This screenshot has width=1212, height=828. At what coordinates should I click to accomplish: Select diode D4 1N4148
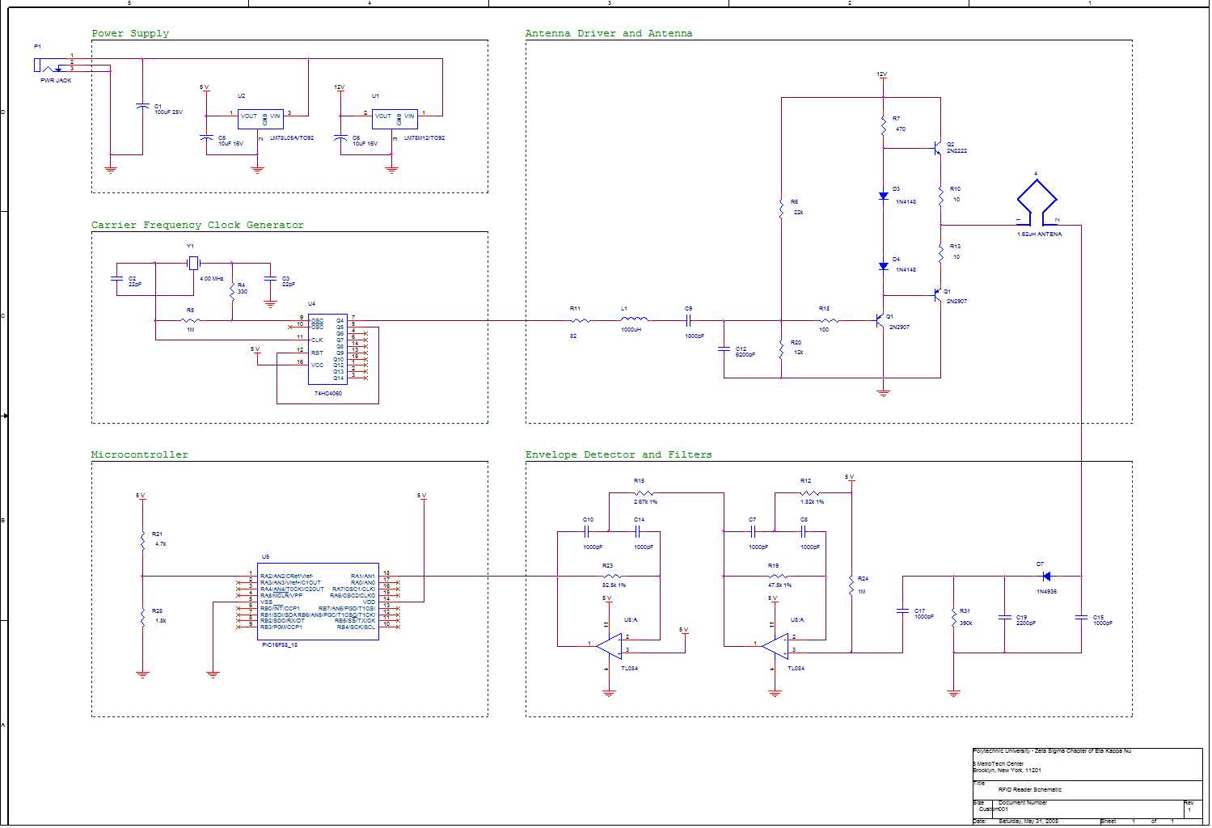(884, 266)
